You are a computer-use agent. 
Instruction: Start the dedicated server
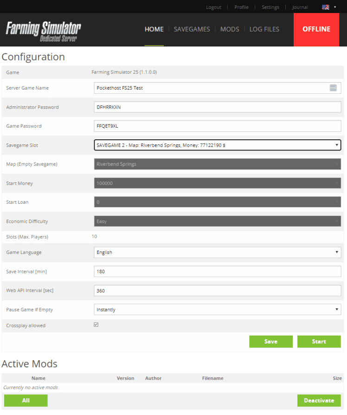pos(319,341)
